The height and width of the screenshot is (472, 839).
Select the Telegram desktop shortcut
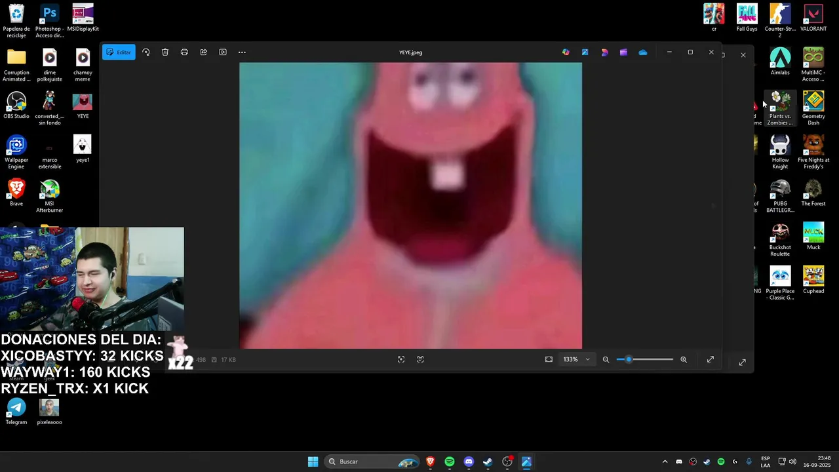16,412
